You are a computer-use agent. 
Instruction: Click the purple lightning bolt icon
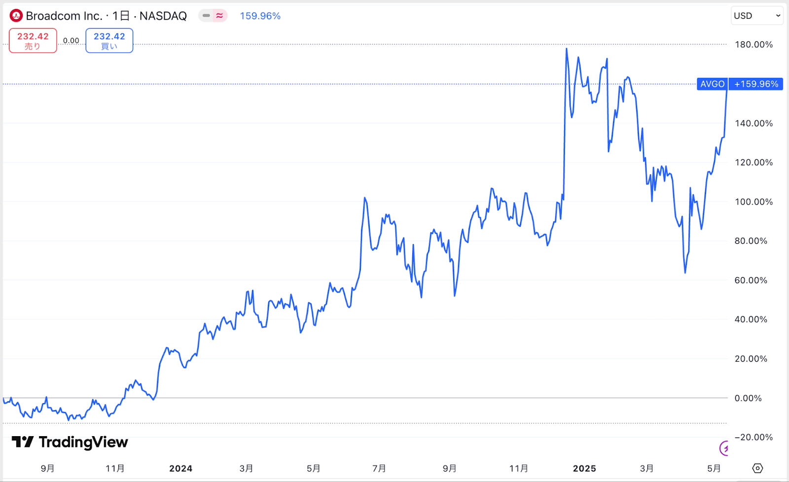pos(724,448)
